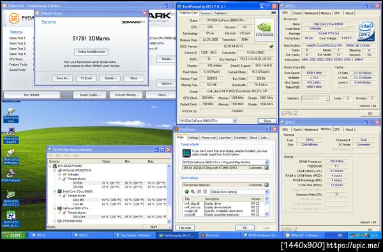Open the Shortcut to HWMonitor desktop icon
383x252 pixels.
(x=11, y=157)
